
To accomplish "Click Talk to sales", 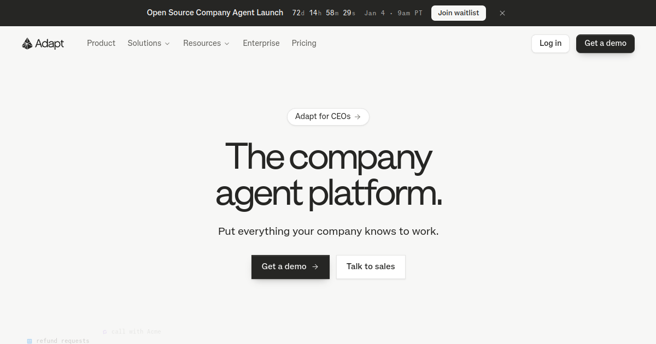I will coord(371,267).
